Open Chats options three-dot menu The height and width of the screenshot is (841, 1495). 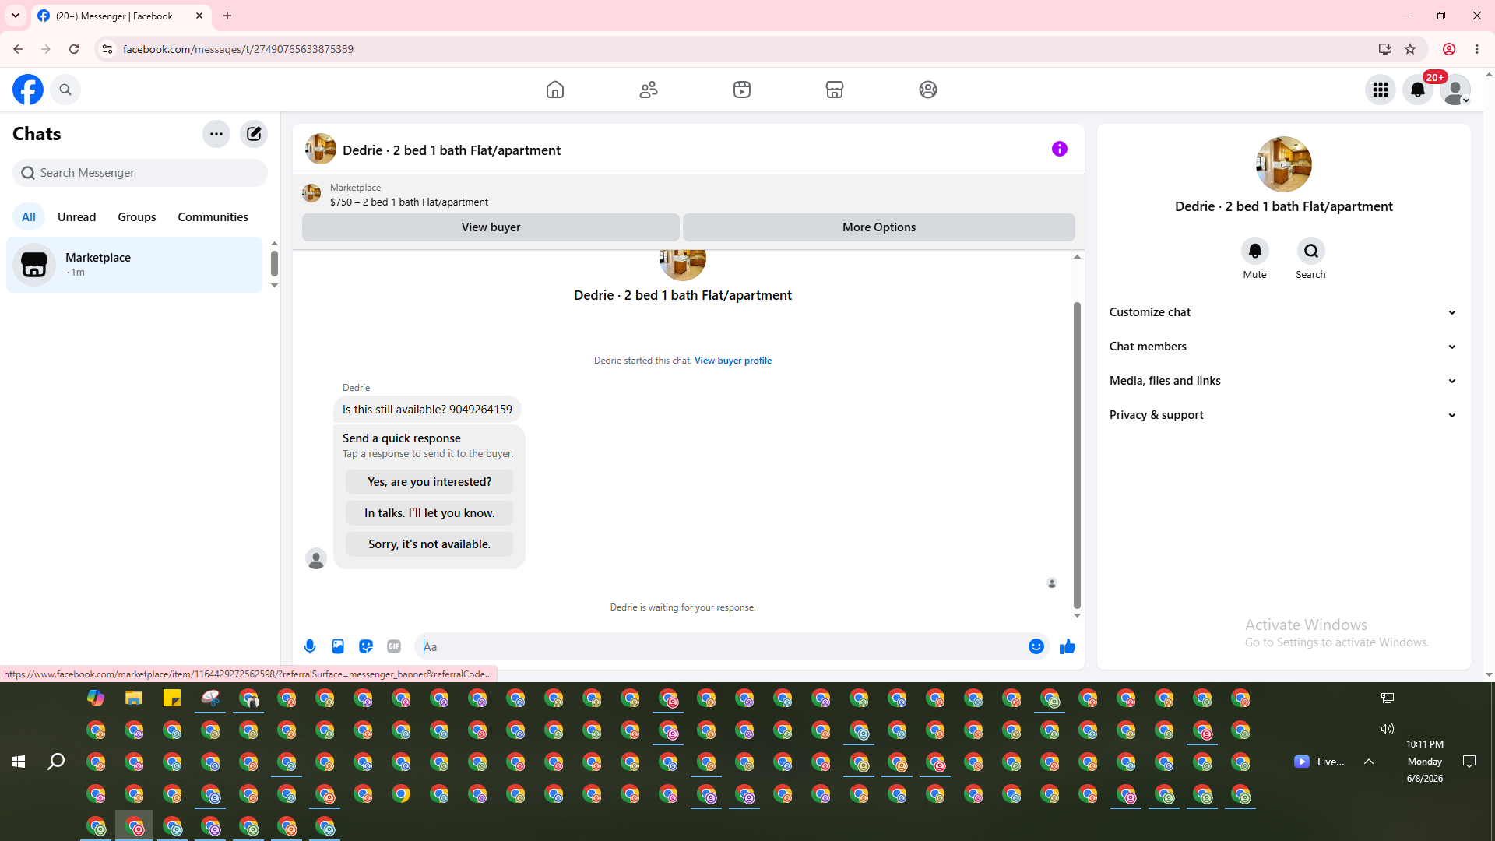pos(216,134)
